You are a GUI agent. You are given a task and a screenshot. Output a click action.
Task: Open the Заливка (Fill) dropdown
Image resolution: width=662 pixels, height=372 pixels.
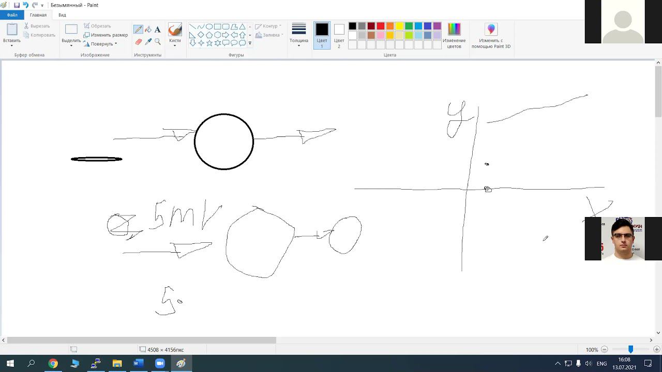(268, 35)
